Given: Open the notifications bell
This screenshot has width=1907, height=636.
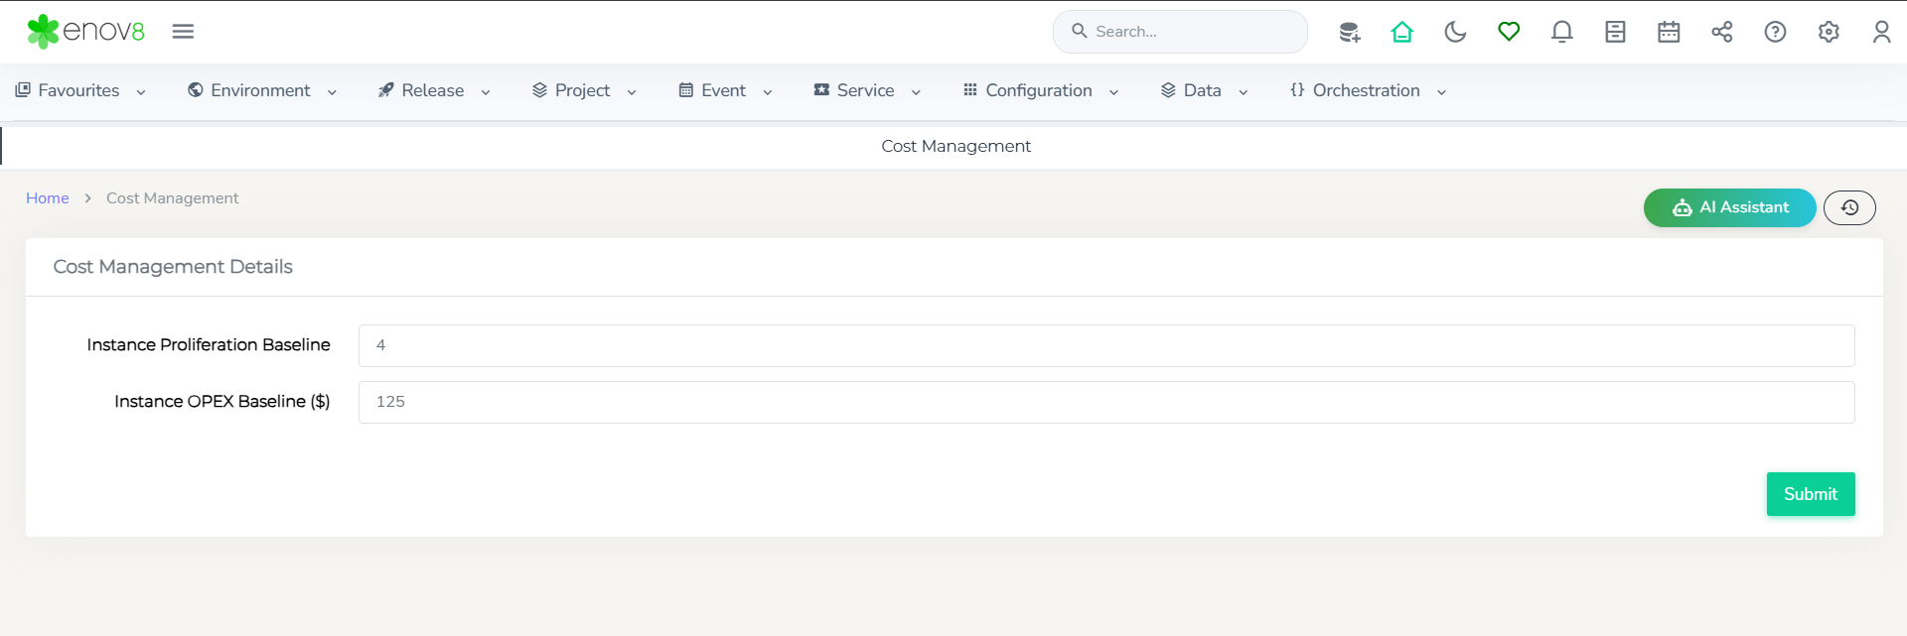Looking at the screenshot, I should click(x=1561, y=32).
